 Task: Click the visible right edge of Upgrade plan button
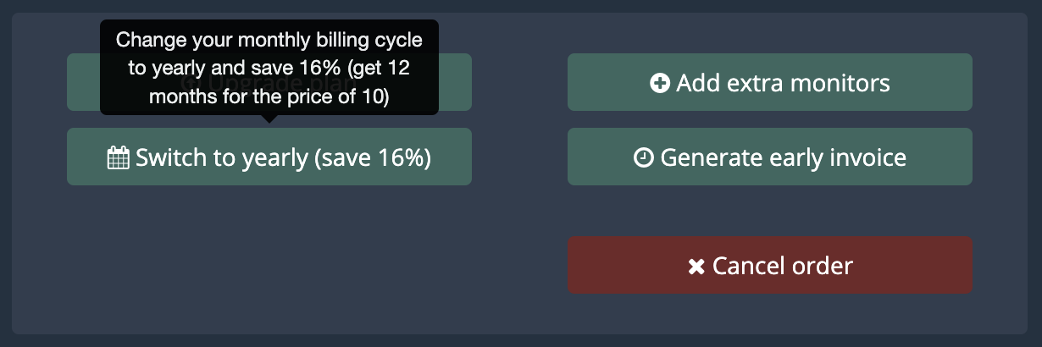point(455,82)
